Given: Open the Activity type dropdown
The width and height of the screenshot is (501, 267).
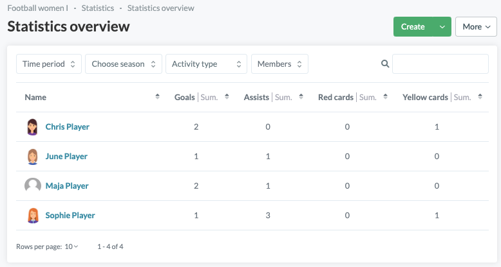Looking at the screenshot, I should [x=207, y=64].
